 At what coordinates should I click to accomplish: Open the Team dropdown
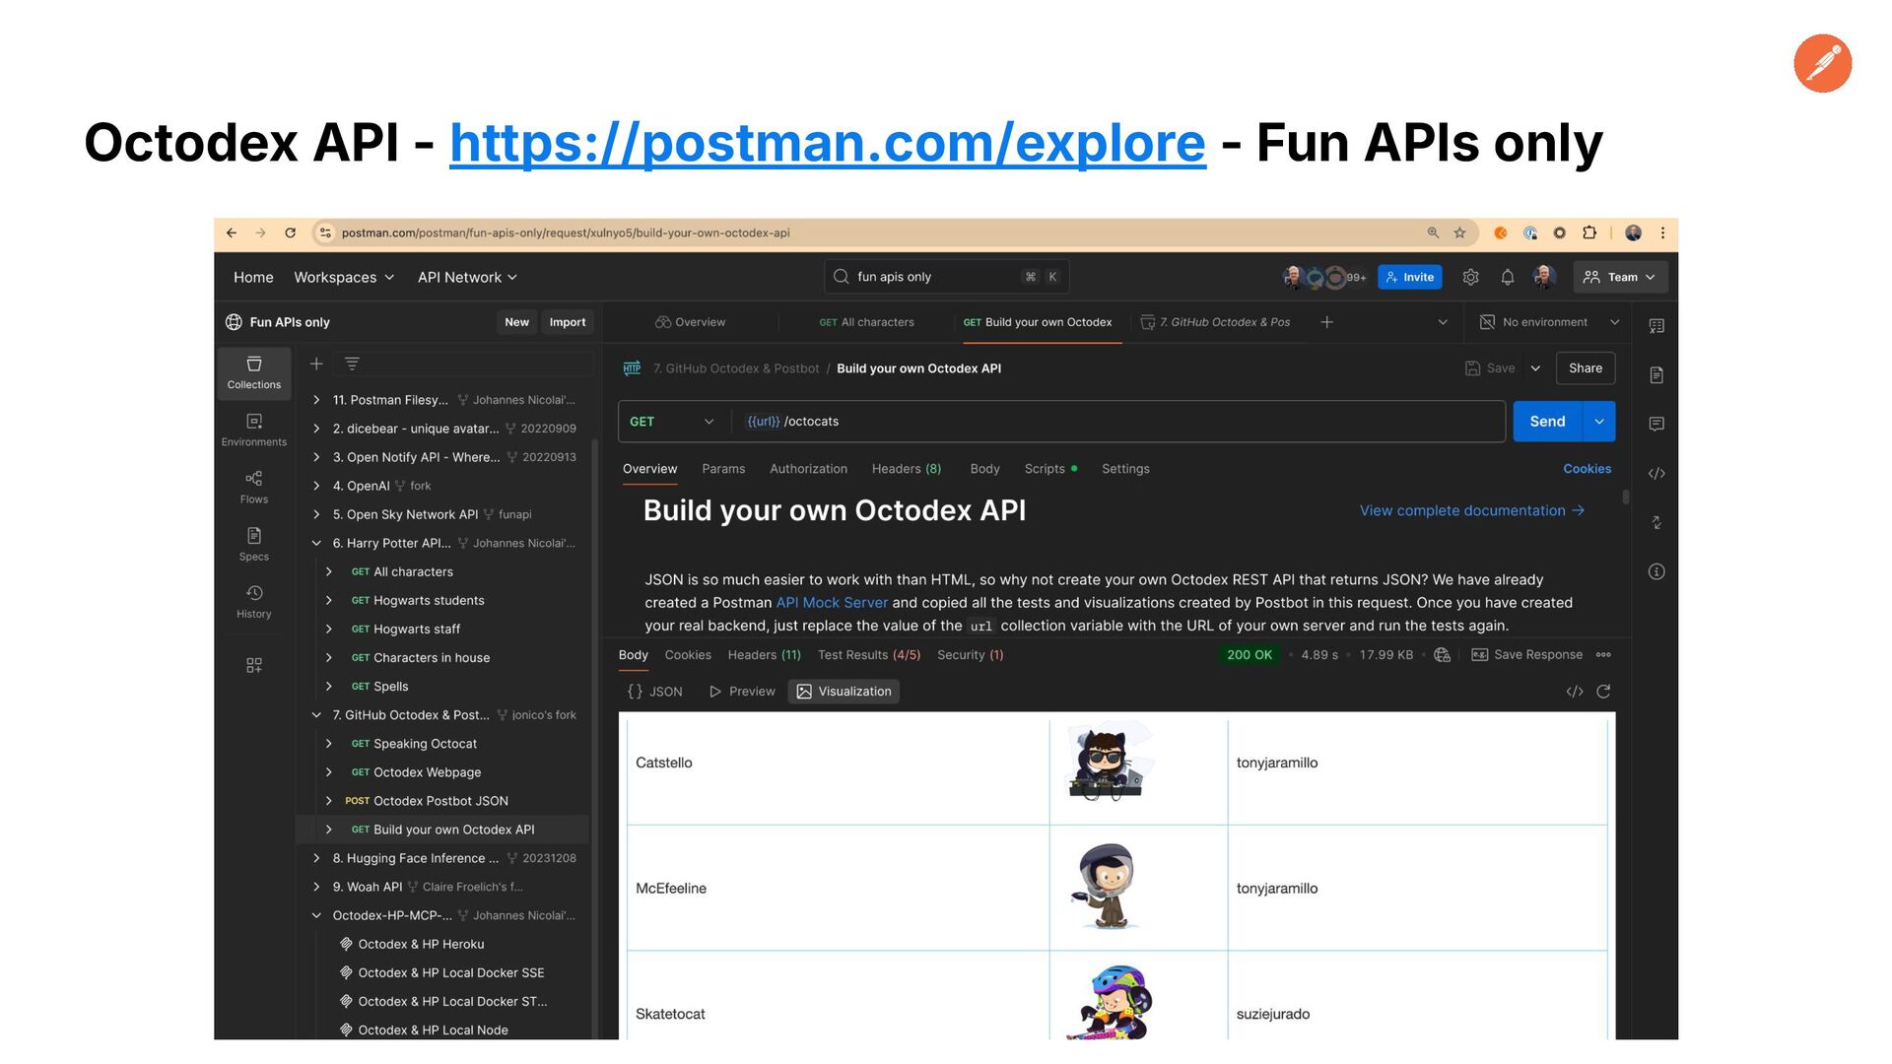click(1620, 278)
